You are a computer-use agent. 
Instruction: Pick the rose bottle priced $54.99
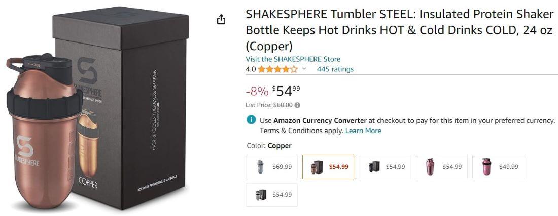coord(441,167)
